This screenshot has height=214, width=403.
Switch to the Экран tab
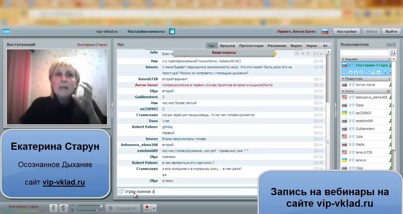(311, 46)
